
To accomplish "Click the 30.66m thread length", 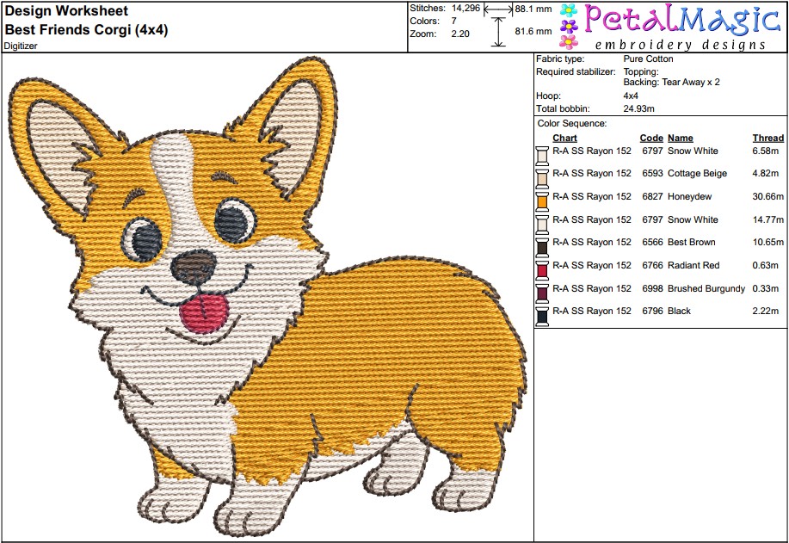I will point(768,196).
